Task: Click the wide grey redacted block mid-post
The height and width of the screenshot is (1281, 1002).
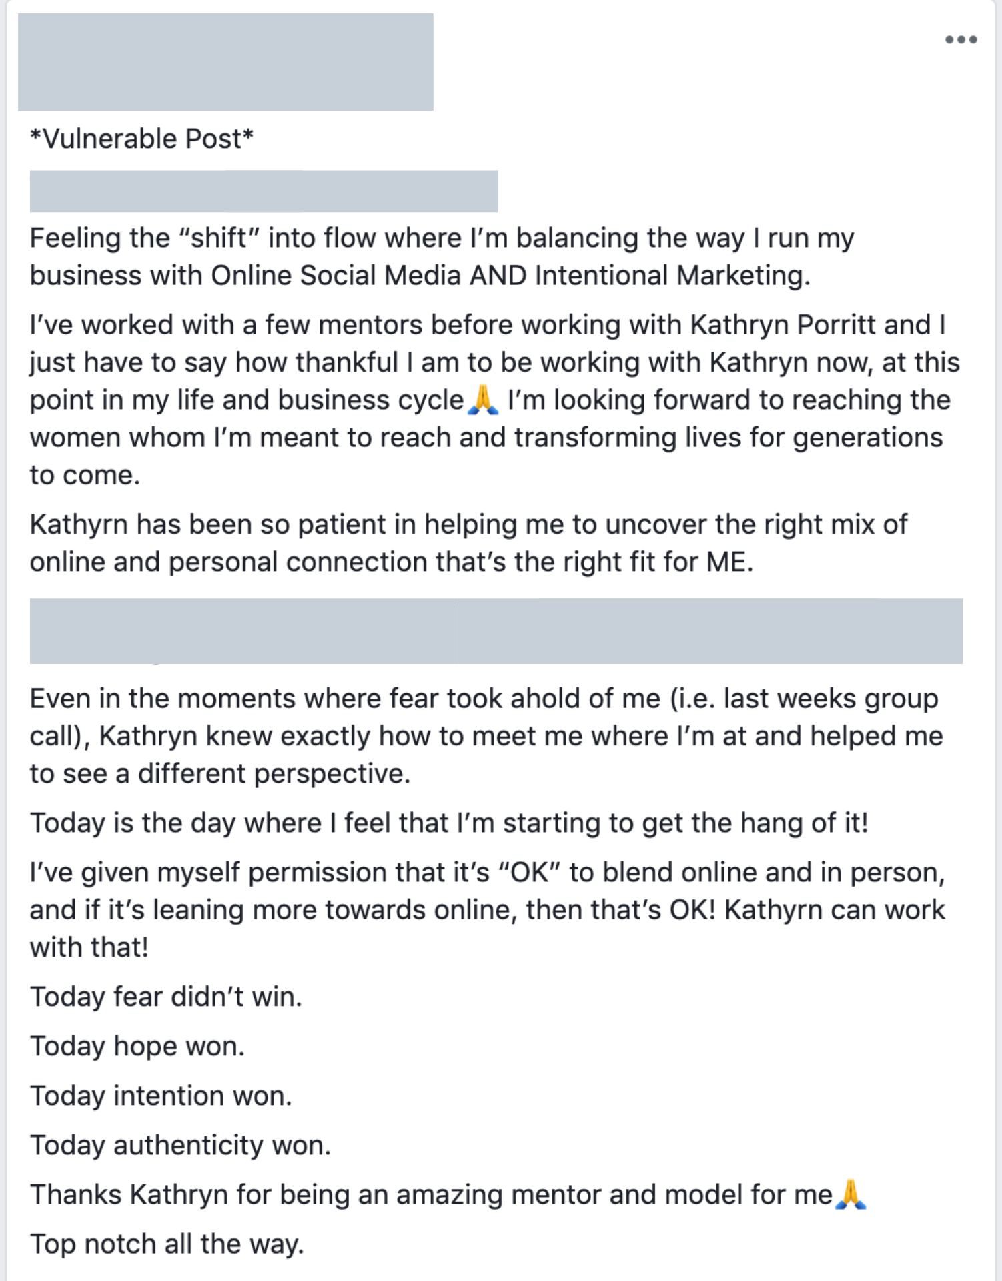Action: 496,631
